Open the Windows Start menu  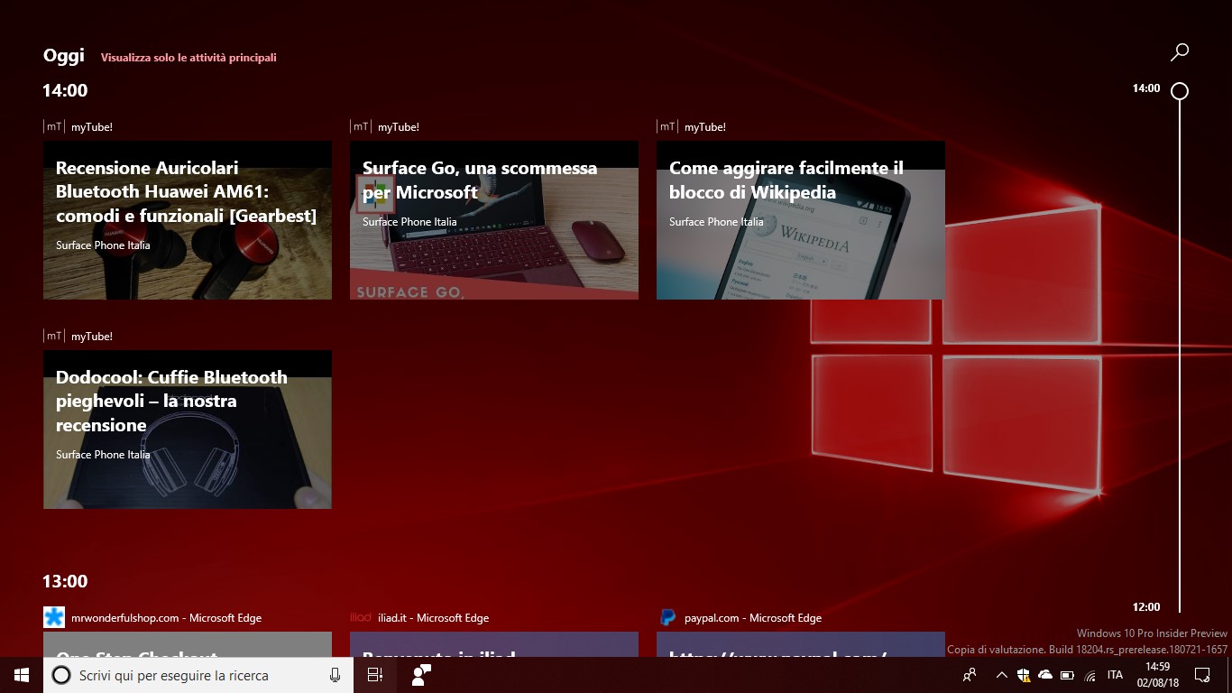pyautogui.click(x=22, y=675)
